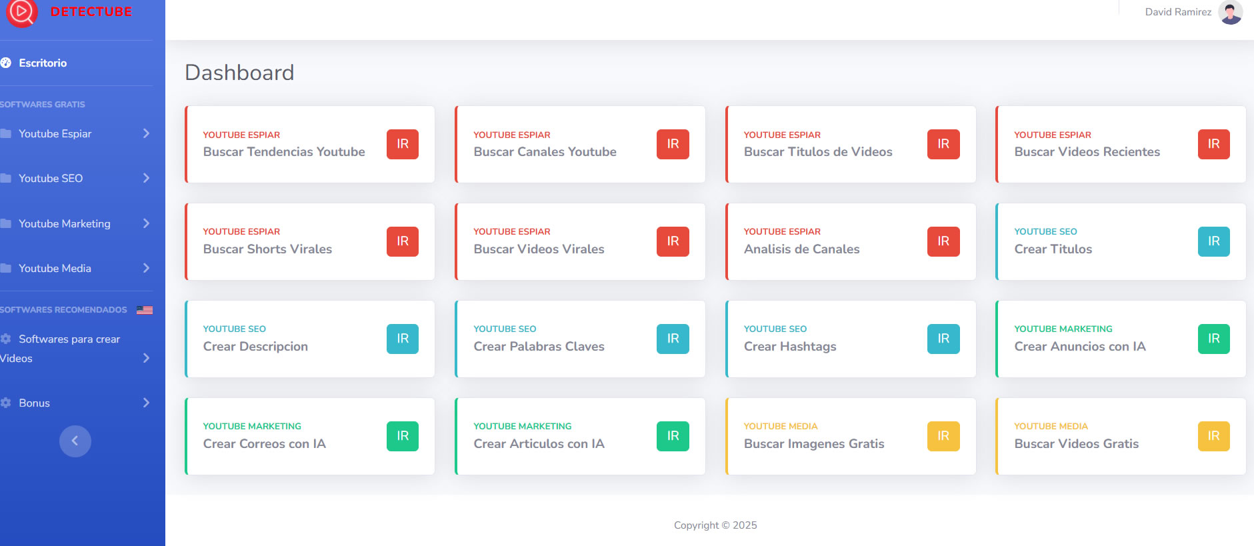Image resolution: width=1254 pixels, height=546 pixels.
Task: Click IR on Crear Hashtags card
Action: point(943,339)
